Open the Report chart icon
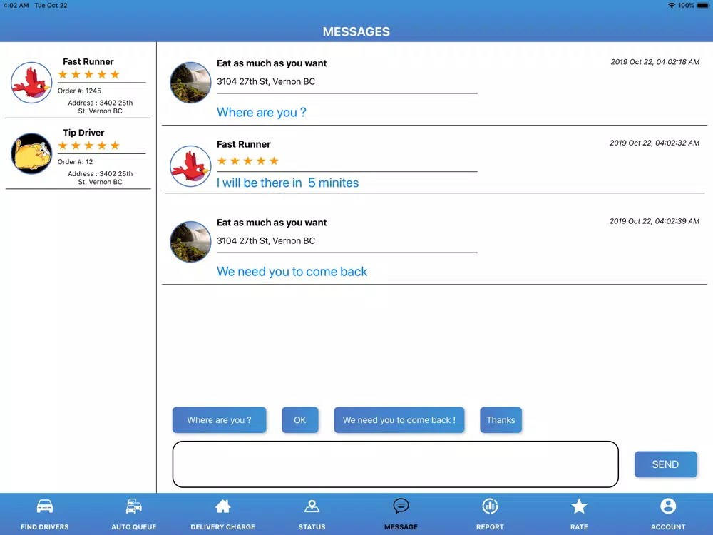Screen dimensions: 713x535 click(x=491, y=506)
